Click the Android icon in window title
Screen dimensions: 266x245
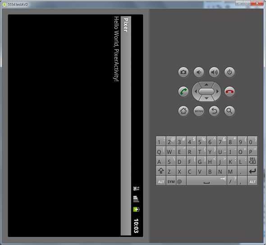[x=4, y=4]
